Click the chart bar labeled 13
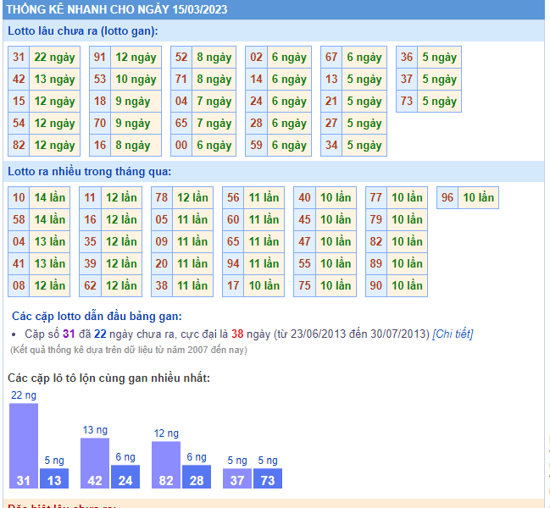The height and width of the screenshot is (508, 550). click(x=54, y=478)
